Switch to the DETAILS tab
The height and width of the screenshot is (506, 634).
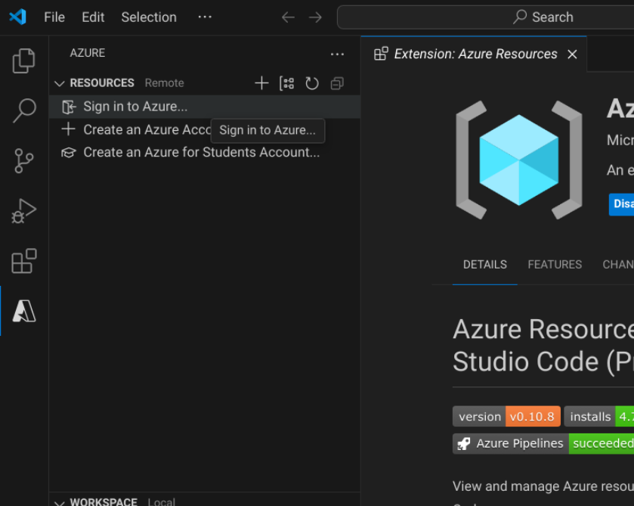click(x=485, y=264)
